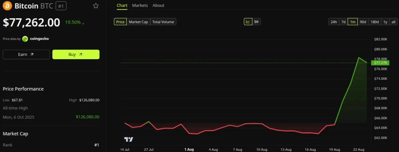Click the $70.00K price axis label
The height and width of the screenshot is (152, 399).
[x=380, y=98]
